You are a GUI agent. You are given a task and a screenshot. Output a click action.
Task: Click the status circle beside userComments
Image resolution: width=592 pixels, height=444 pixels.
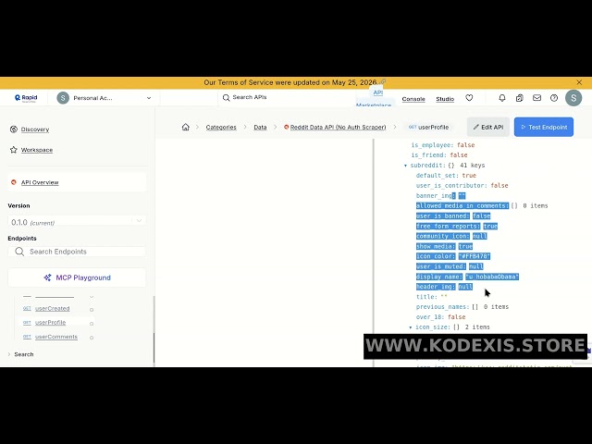[x=92, y=338]
